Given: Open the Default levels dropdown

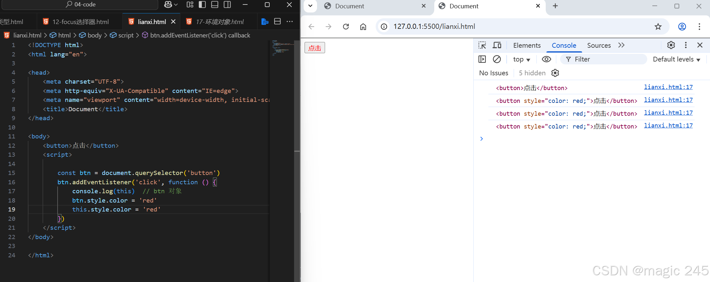Looking at the screenshot, I should (x=676, y=59).
